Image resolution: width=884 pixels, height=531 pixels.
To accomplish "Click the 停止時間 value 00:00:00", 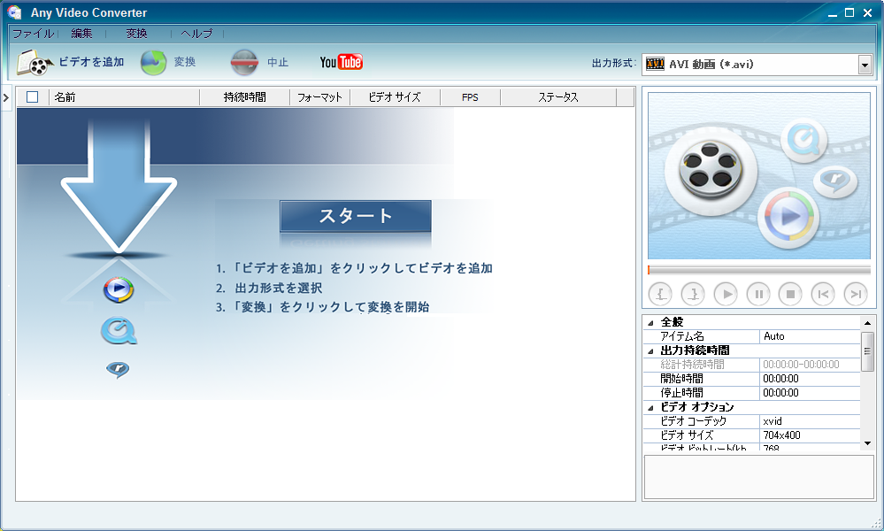I will click(810, 393).
